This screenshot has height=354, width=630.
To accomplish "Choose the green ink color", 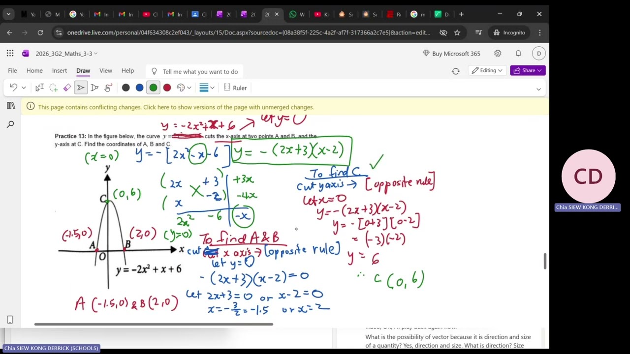I will tap(154, 88).
